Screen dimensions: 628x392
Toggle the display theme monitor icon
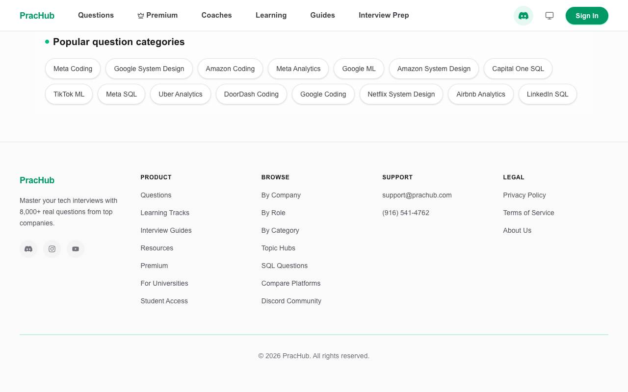coord(549,16)
